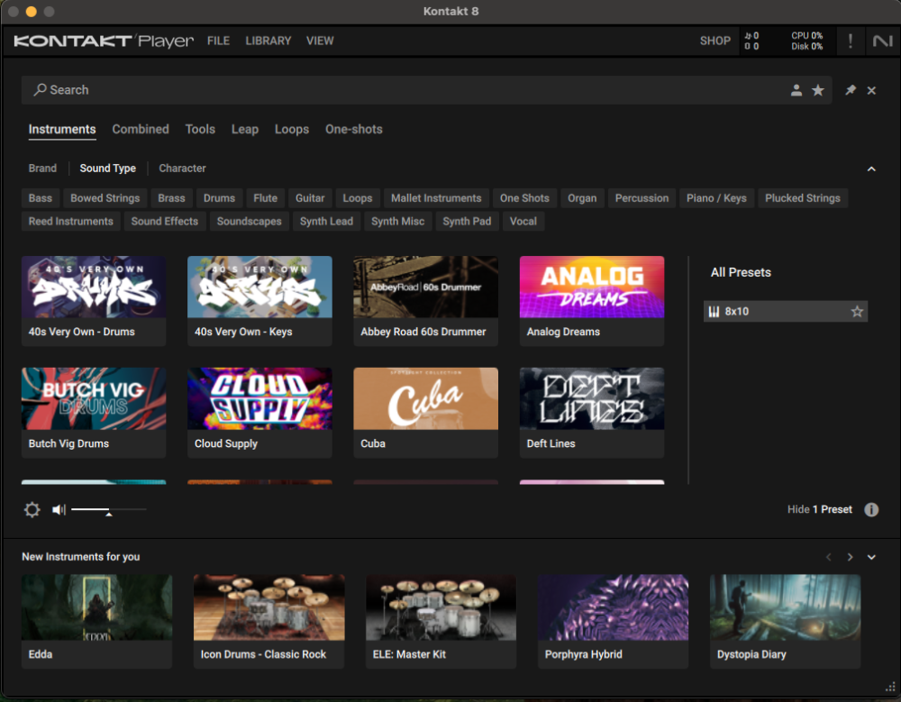Toggle the Reed Instruments filter tag
This screenshot has height=702, width=901.
click(70, 222)
